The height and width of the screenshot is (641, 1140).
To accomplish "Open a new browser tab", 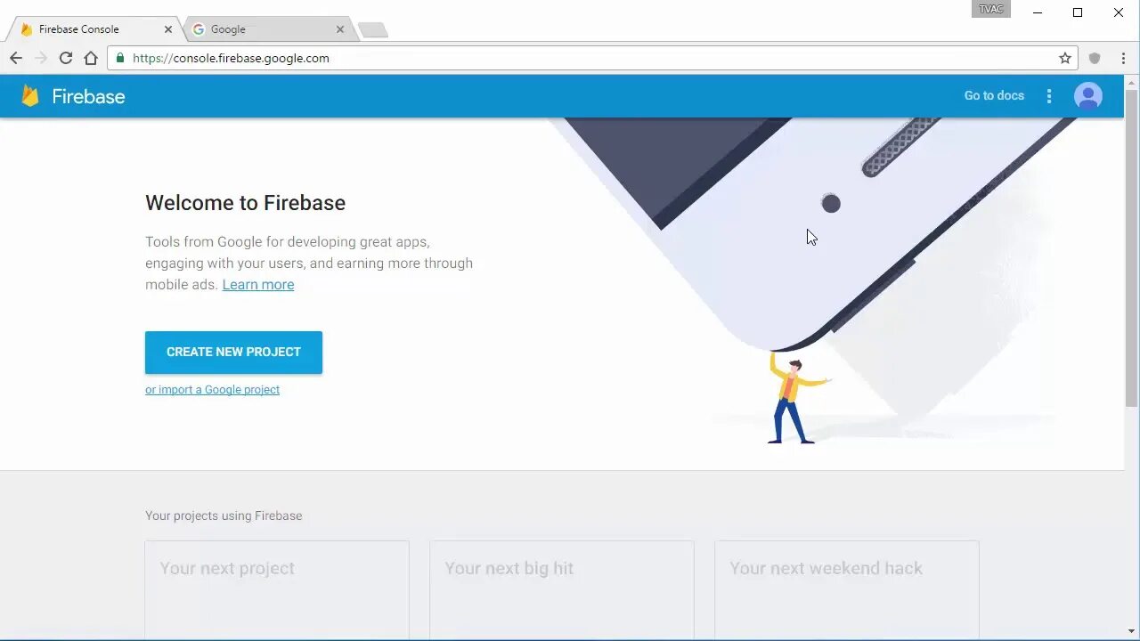I will pyautogui.click(x=373, y=30).
